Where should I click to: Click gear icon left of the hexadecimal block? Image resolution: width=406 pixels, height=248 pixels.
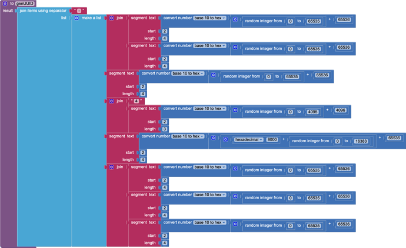(x=226, y=140)
